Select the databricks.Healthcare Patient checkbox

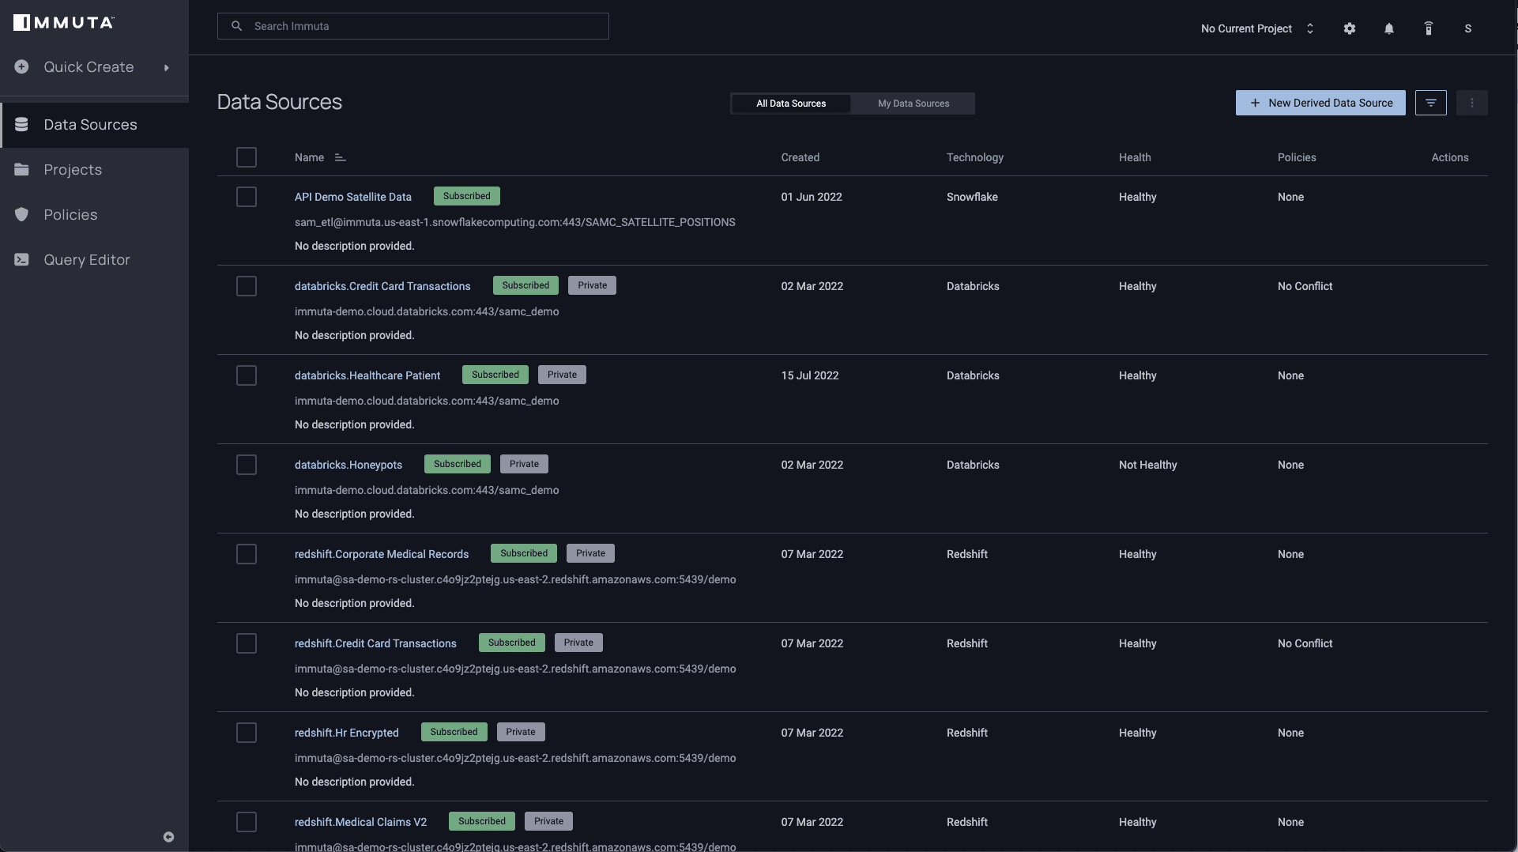[247, 375]
